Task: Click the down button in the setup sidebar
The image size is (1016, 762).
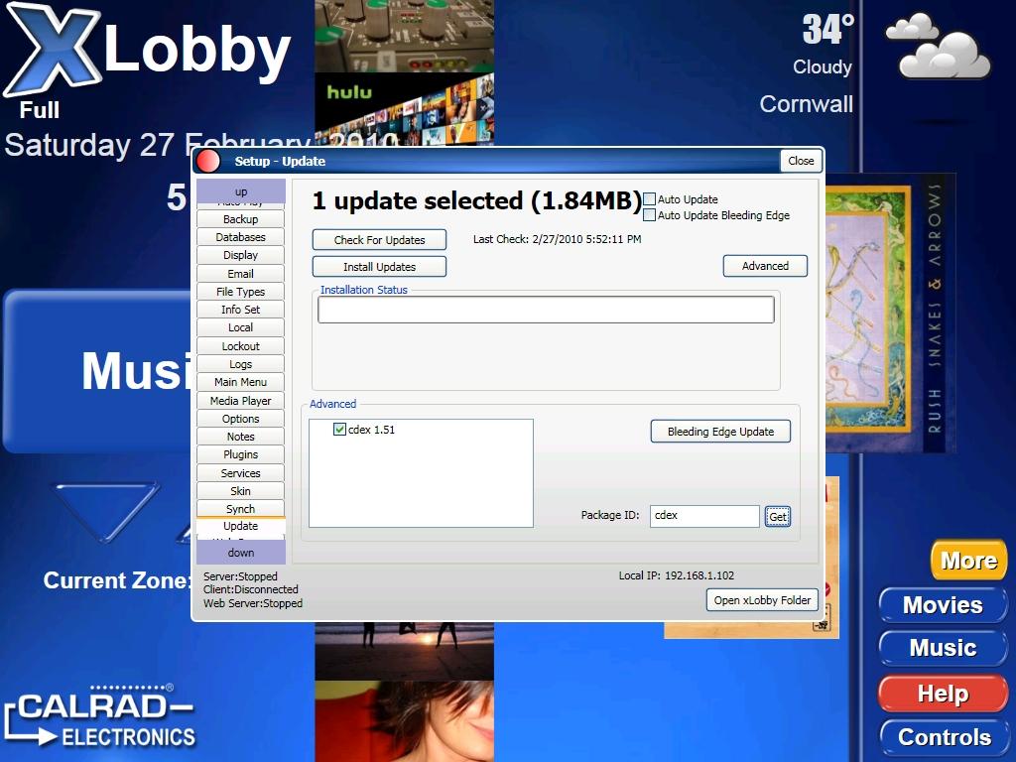Action: pyautogui.click(x=241, y=552)
